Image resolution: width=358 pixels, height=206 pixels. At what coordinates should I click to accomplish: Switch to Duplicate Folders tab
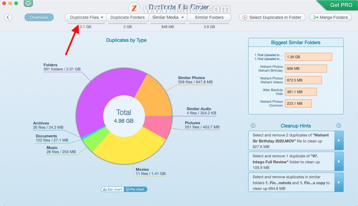click(127, 17)
